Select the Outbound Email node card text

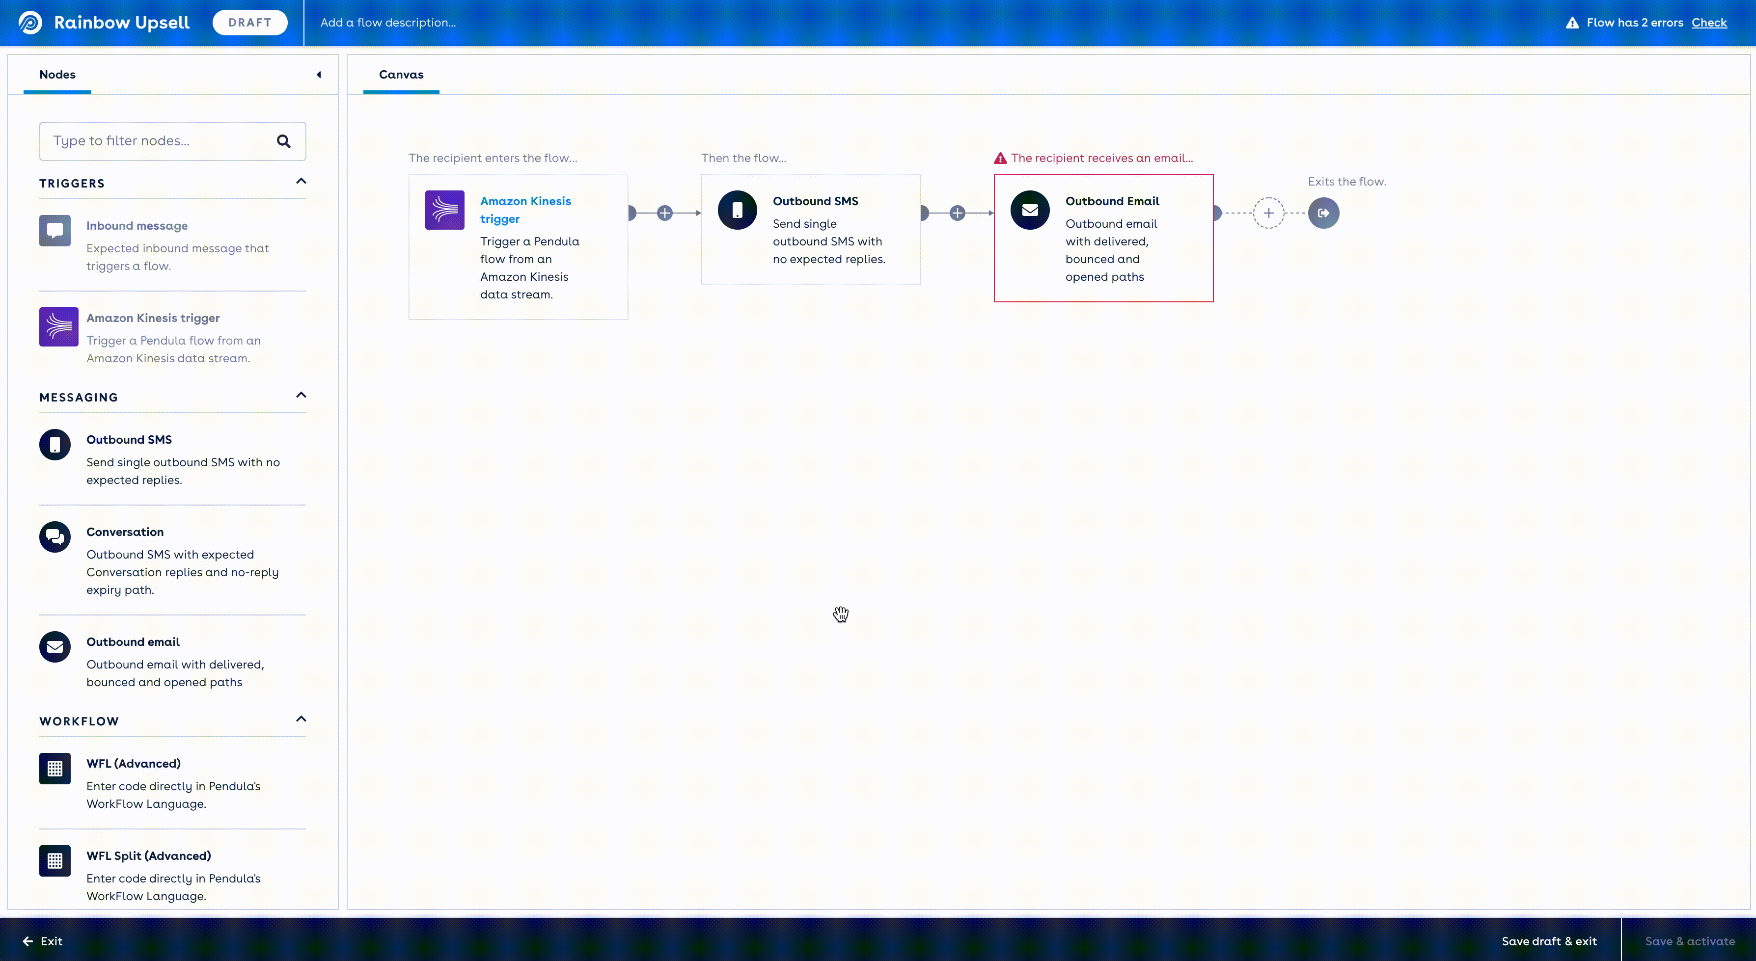pos(1111,250)
